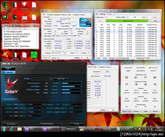The height and width of the screenshot is (137, 165).
Task: Click XS Bench in Real Temp
Action: pyautogui.click(x=136, y=111)
